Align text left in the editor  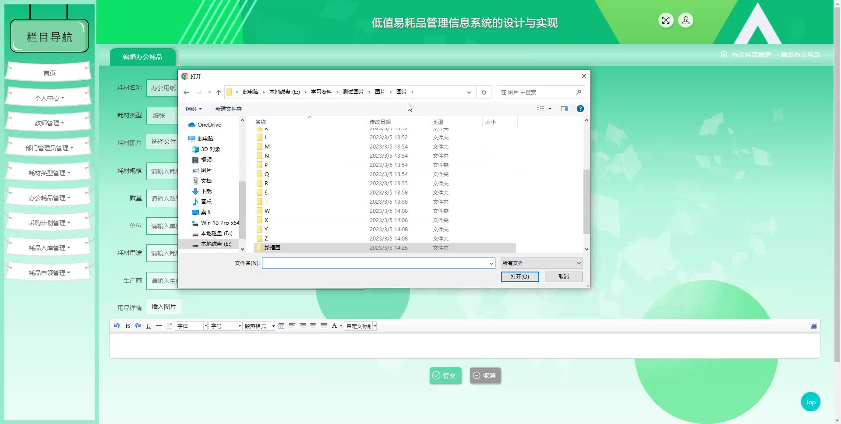tap(292, 326)
